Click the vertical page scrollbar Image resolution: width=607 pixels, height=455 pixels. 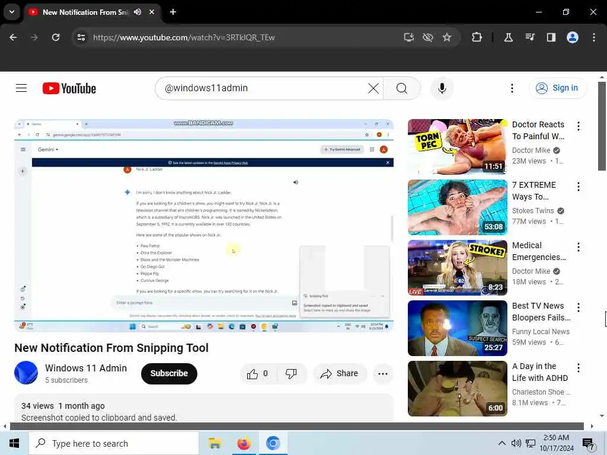tap(602, 126)
